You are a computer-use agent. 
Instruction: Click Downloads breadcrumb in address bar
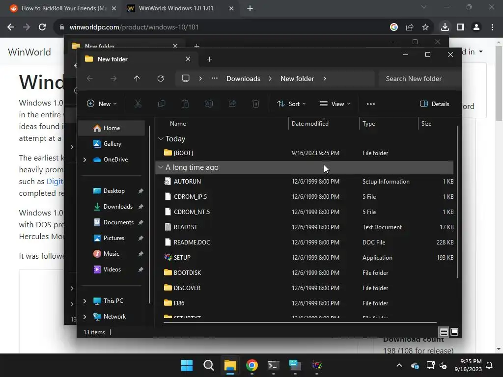tap(243, 79)
